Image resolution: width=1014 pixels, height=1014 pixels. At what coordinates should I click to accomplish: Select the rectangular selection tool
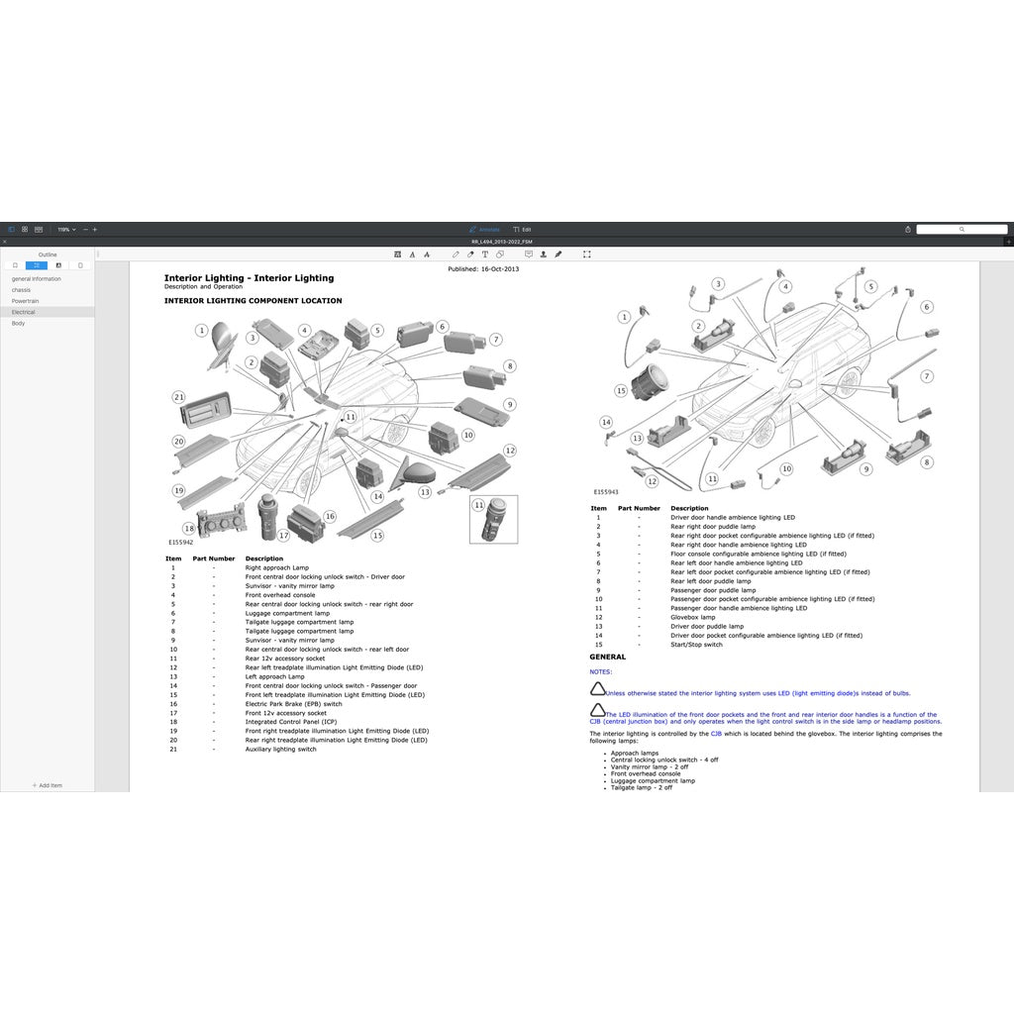pyautogui.click(x=587, y=254)
